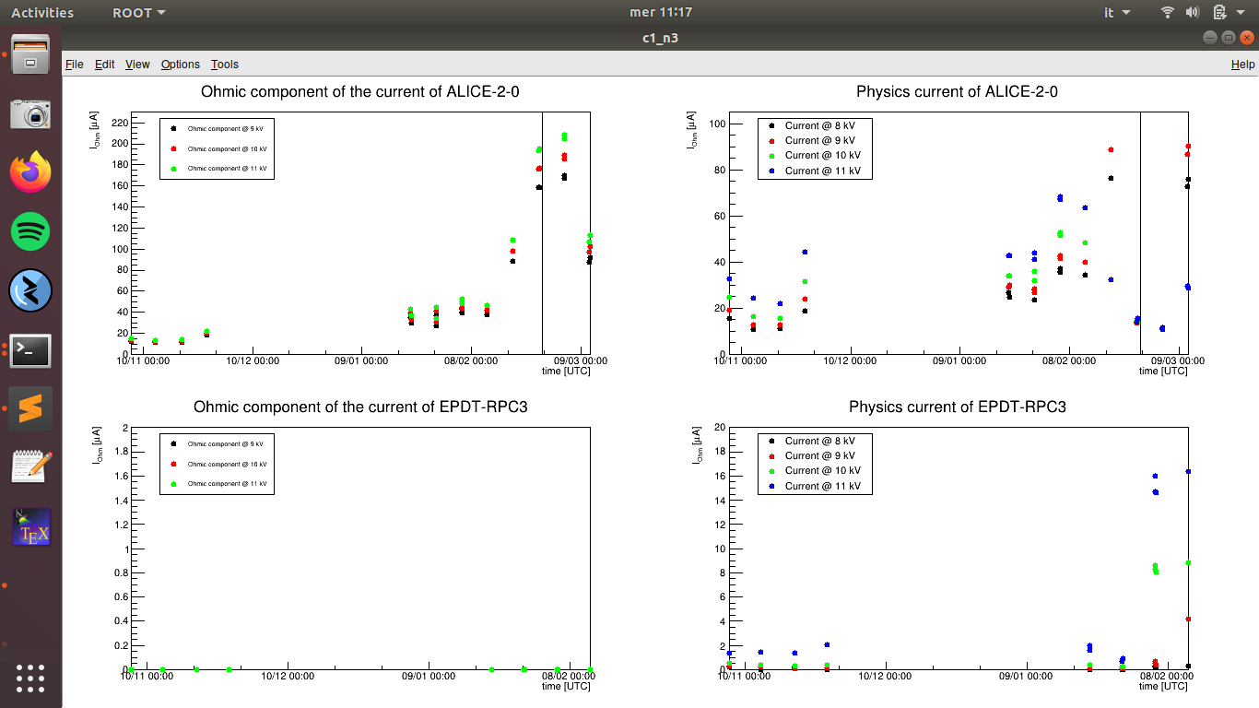Open the blue lightning-bolt app in the dock

pos(30,290)
